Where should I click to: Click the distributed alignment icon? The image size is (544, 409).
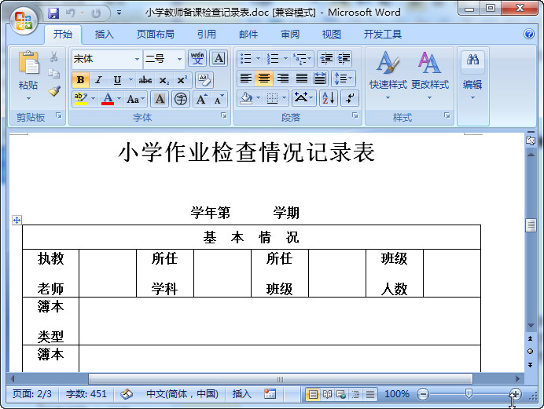point(320,79)
